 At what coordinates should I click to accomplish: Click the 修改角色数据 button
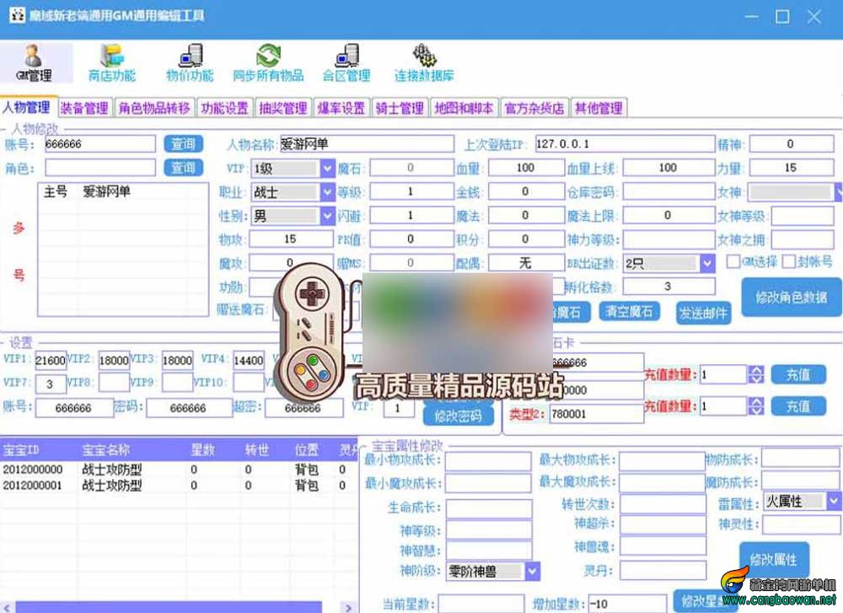(x=792, y=297)
